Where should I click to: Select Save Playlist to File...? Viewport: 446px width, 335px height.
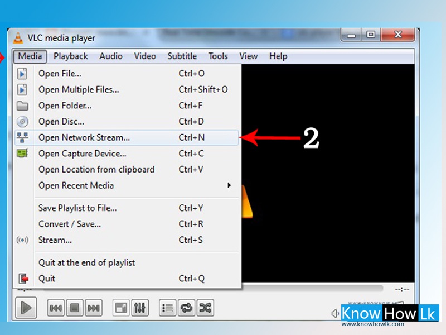pyautogui.click(x=127, y=208)
